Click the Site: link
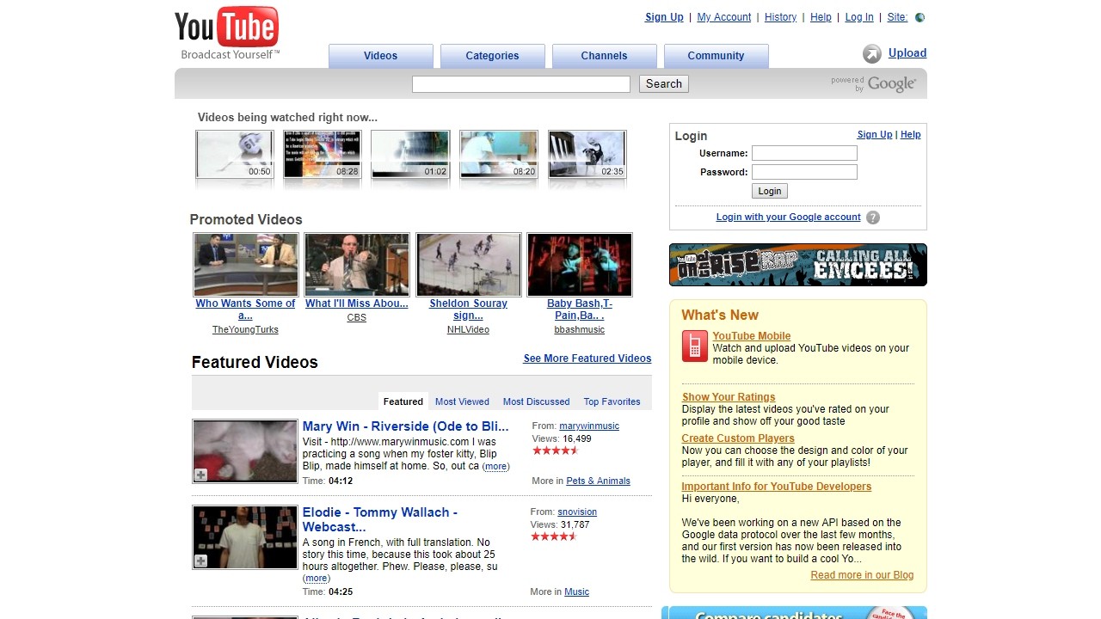 click(x=897, y=17)
